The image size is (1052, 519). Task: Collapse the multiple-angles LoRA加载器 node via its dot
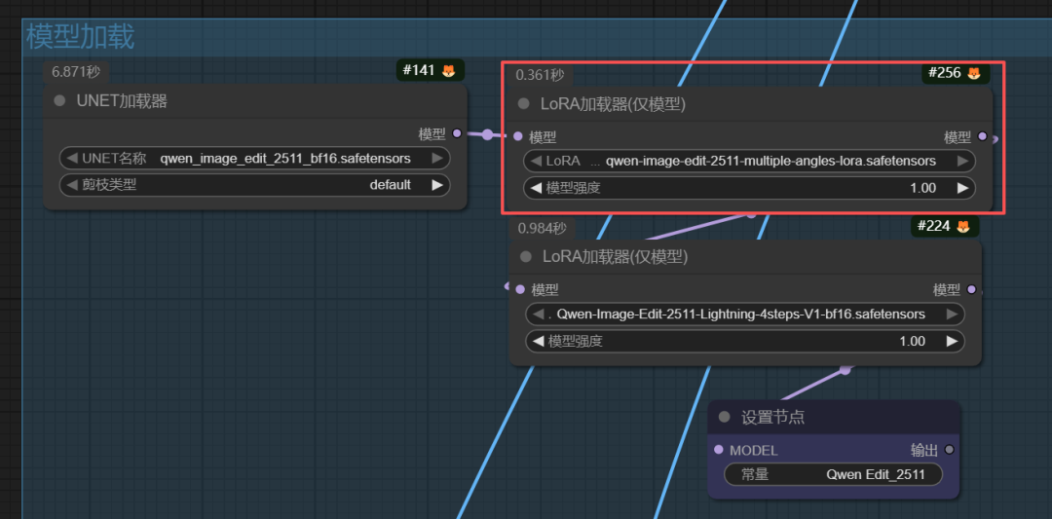click(x=524, y=104)
